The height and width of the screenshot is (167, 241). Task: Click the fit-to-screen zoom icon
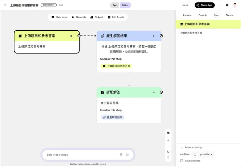168,133
